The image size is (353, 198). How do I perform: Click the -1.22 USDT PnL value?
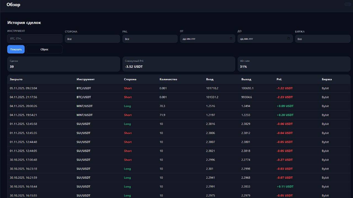(285, 88)
